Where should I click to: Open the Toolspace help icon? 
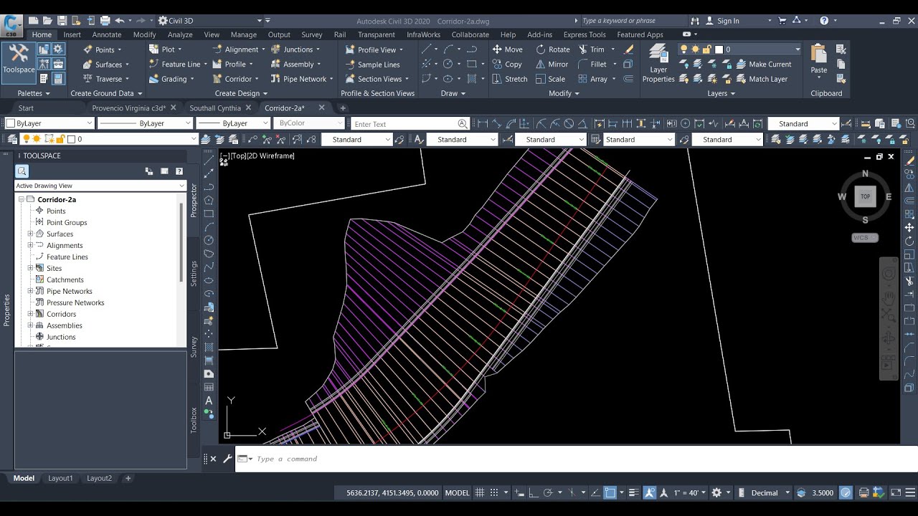(179, 171)
